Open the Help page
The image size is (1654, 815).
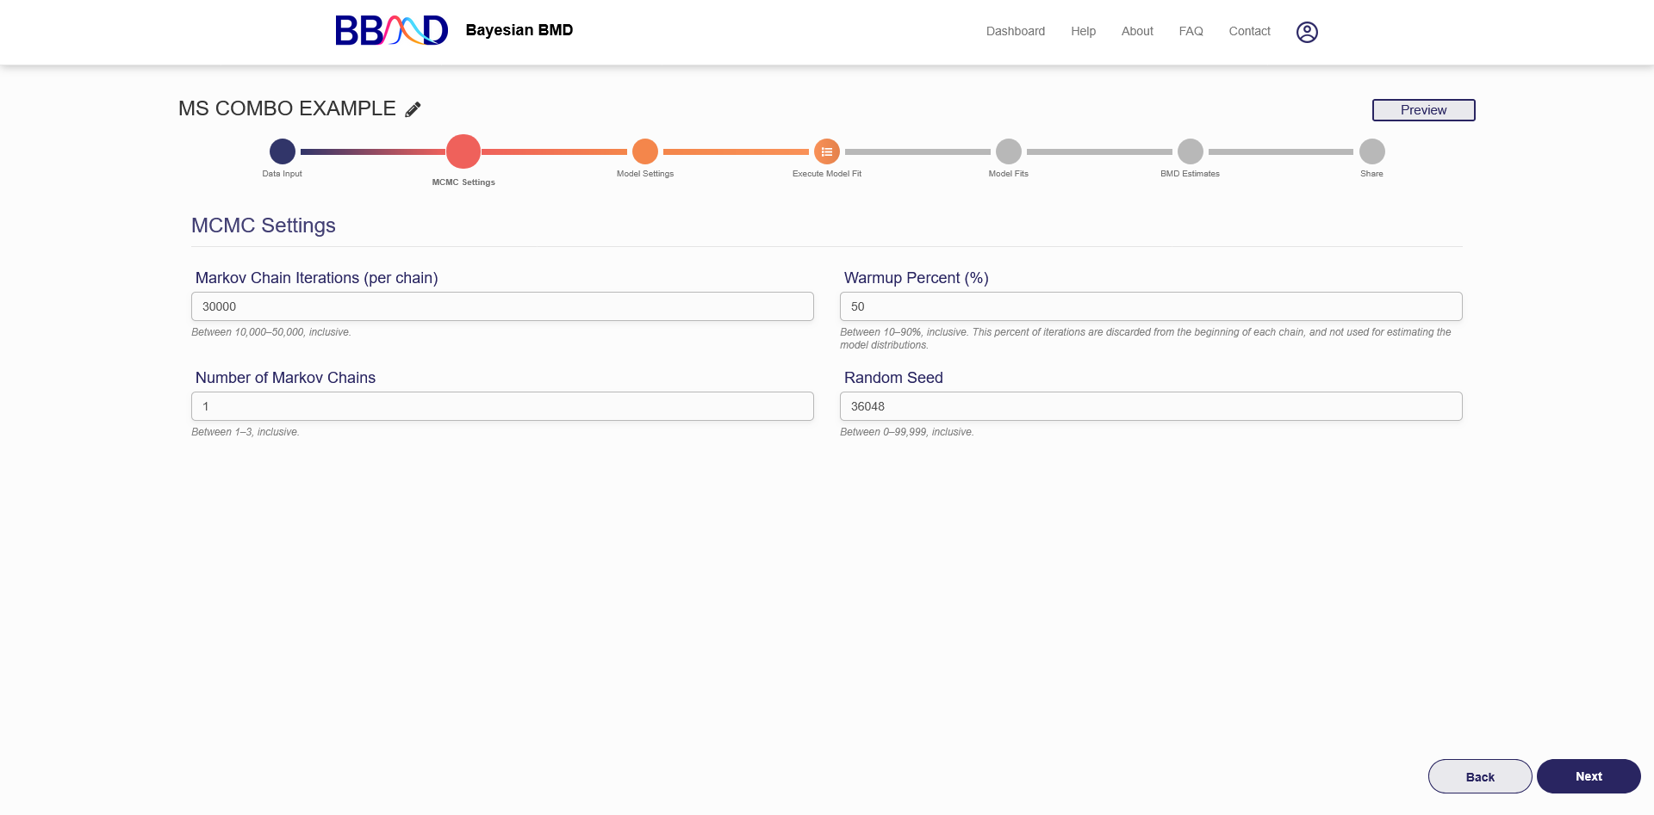pos(1083,31)
